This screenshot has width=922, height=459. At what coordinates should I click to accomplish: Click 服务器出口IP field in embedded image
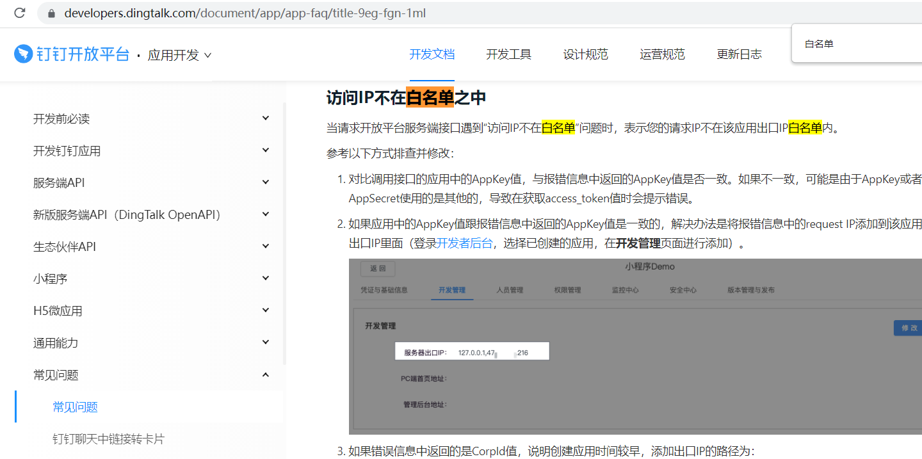pos(472,353)
